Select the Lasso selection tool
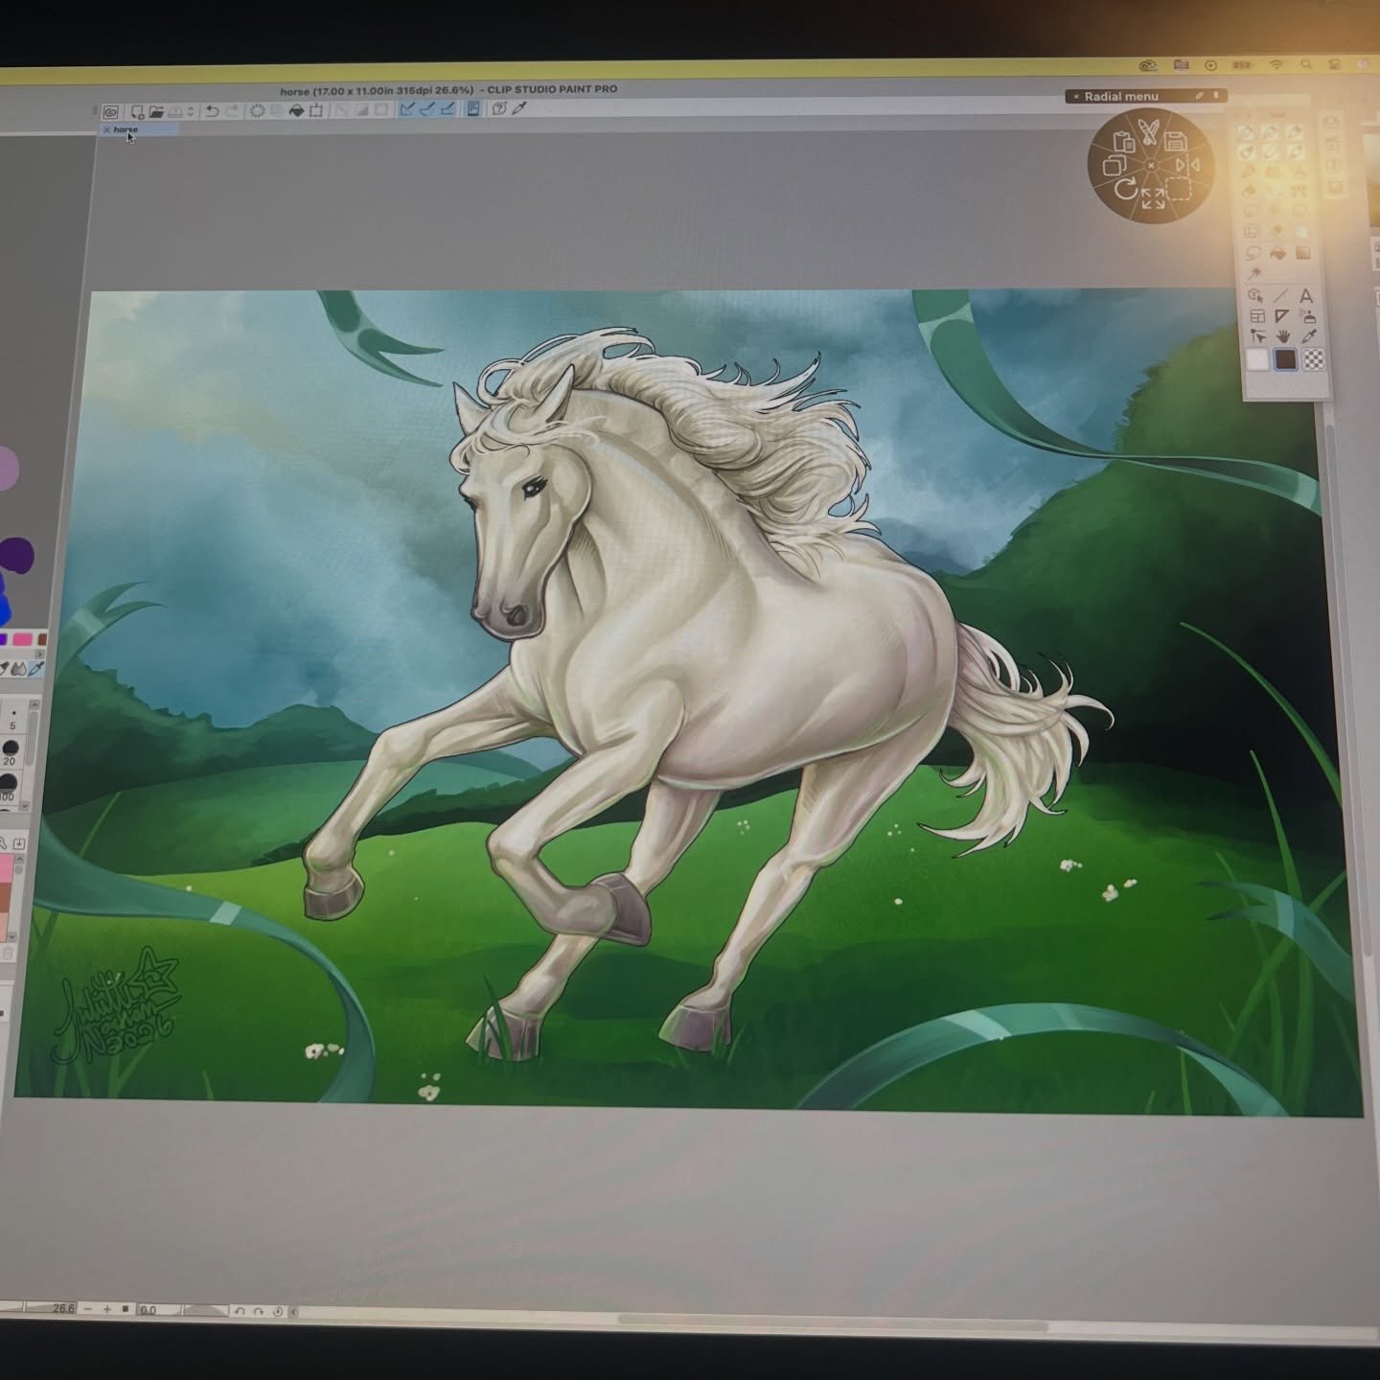This screenshot has width=1380, height=1380. (x=1253, y=254)
